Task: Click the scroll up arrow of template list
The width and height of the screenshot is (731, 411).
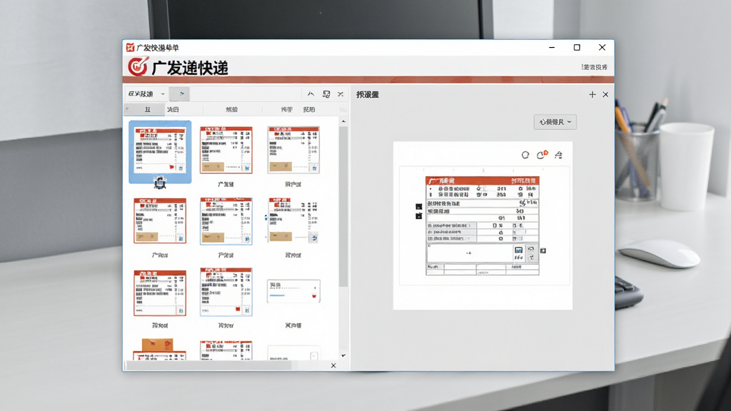Action: pos(343,121)
